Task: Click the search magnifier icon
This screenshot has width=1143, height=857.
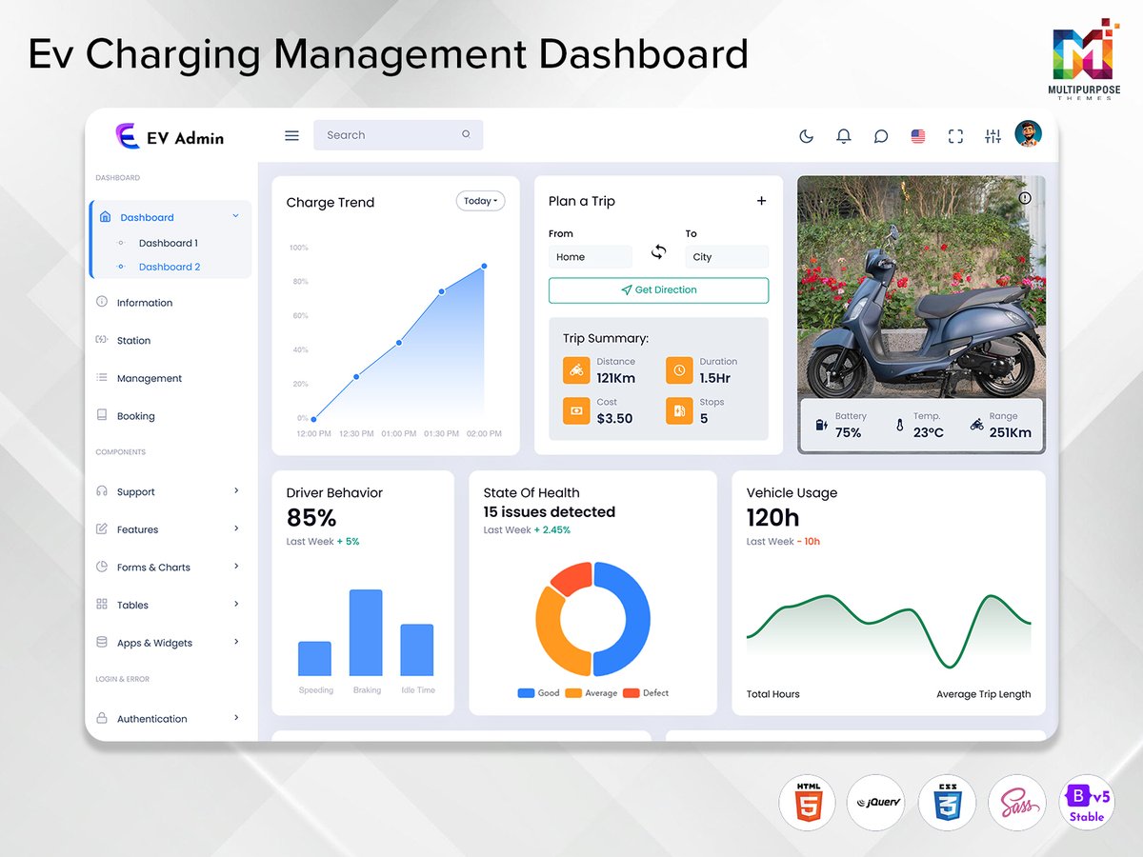Action: point(466,134)
